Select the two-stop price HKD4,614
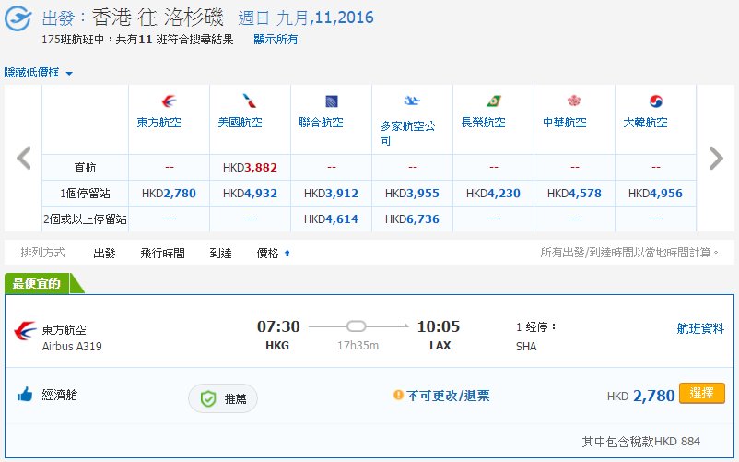739x462 pixels. (331, 219)
